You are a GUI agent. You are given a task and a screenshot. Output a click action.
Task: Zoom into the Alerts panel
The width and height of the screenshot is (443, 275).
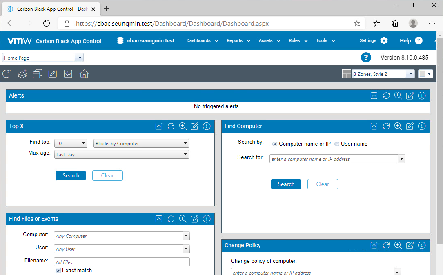[x=398, y=96]
